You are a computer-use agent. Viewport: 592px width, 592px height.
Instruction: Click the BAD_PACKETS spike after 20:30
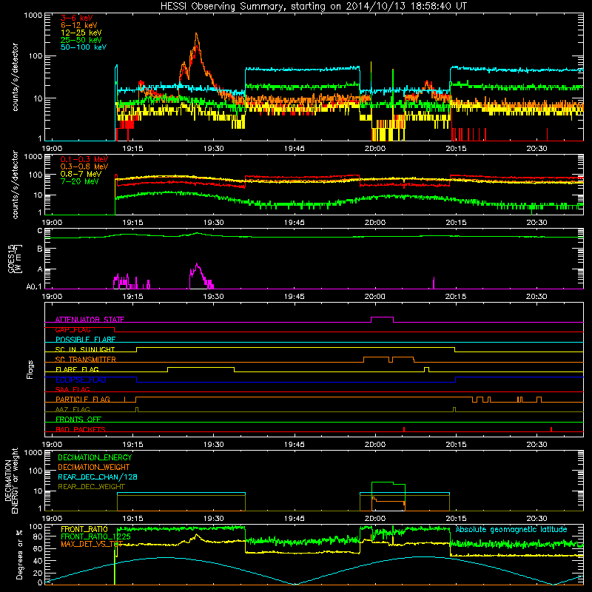(x=551, y=429)
